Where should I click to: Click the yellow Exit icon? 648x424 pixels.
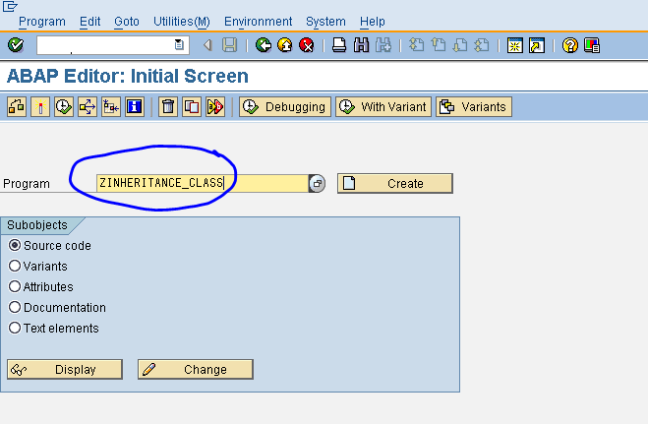tap(285, 44)
